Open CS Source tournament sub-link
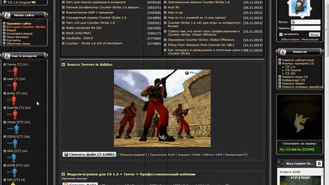Screen dimensions: 329x185 [293, 70]
